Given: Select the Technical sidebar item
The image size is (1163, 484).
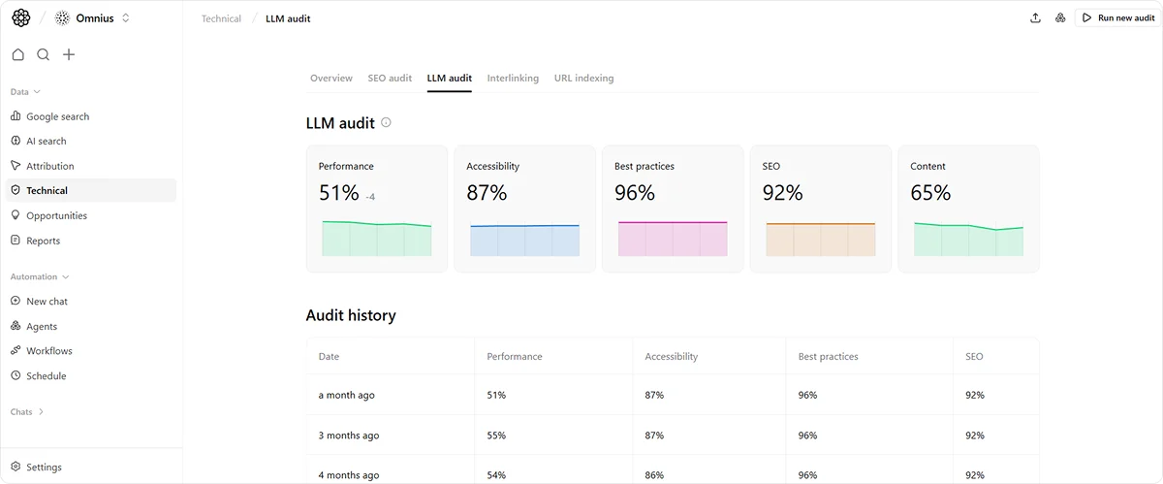Looking at the screenshot, I should point(91,190).
